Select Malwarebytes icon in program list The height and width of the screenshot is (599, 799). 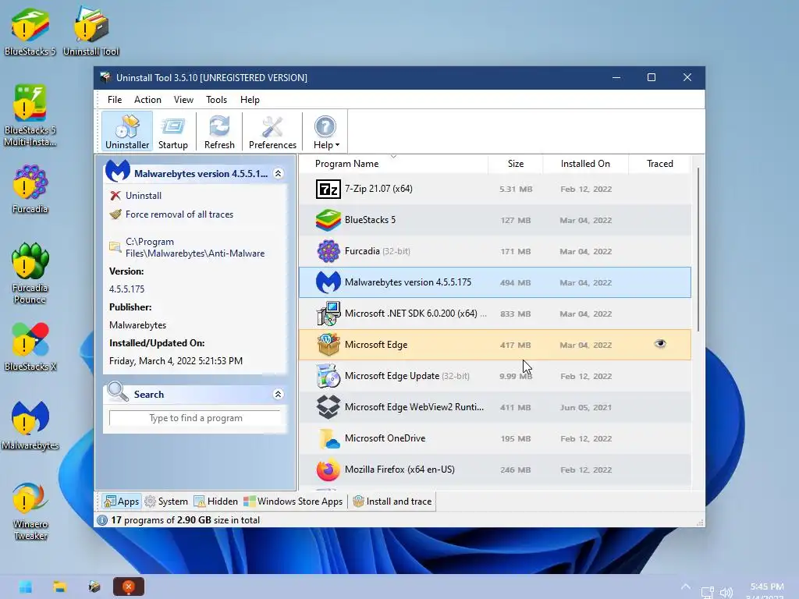(x=328, y=282)
